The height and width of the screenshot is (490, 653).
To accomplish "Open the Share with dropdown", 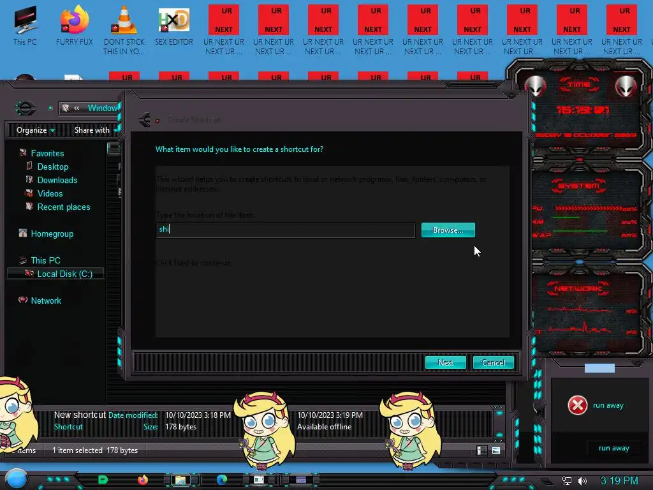I will pos(96,130).
